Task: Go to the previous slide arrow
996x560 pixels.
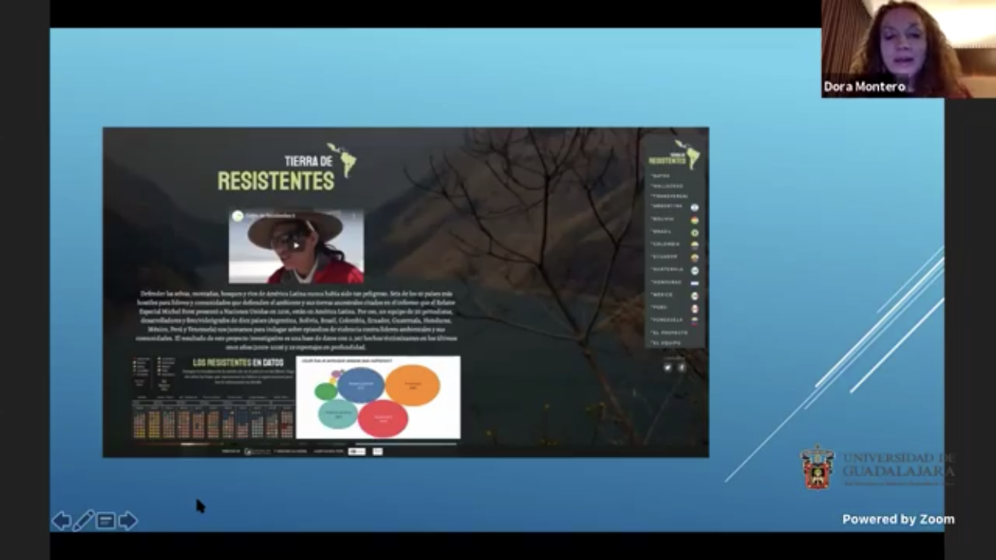Action: pos(61,520)
